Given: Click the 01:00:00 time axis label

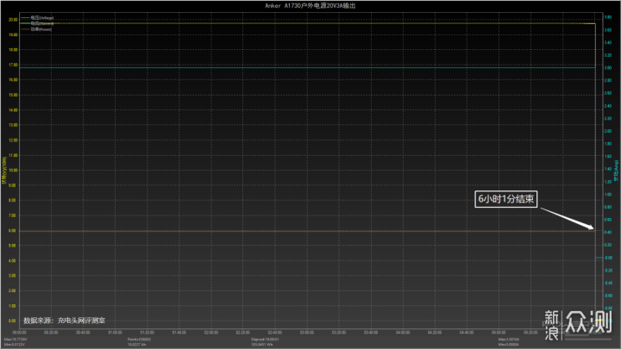Looking at the screenshot, I should pos(115,333).
